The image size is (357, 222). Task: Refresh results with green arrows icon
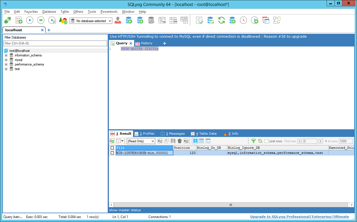point(260,141)
